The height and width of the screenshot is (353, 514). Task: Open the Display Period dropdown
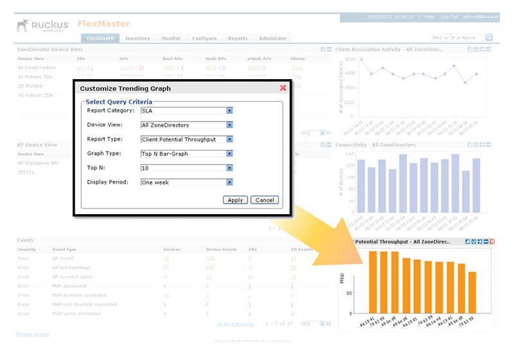(186, 182)
